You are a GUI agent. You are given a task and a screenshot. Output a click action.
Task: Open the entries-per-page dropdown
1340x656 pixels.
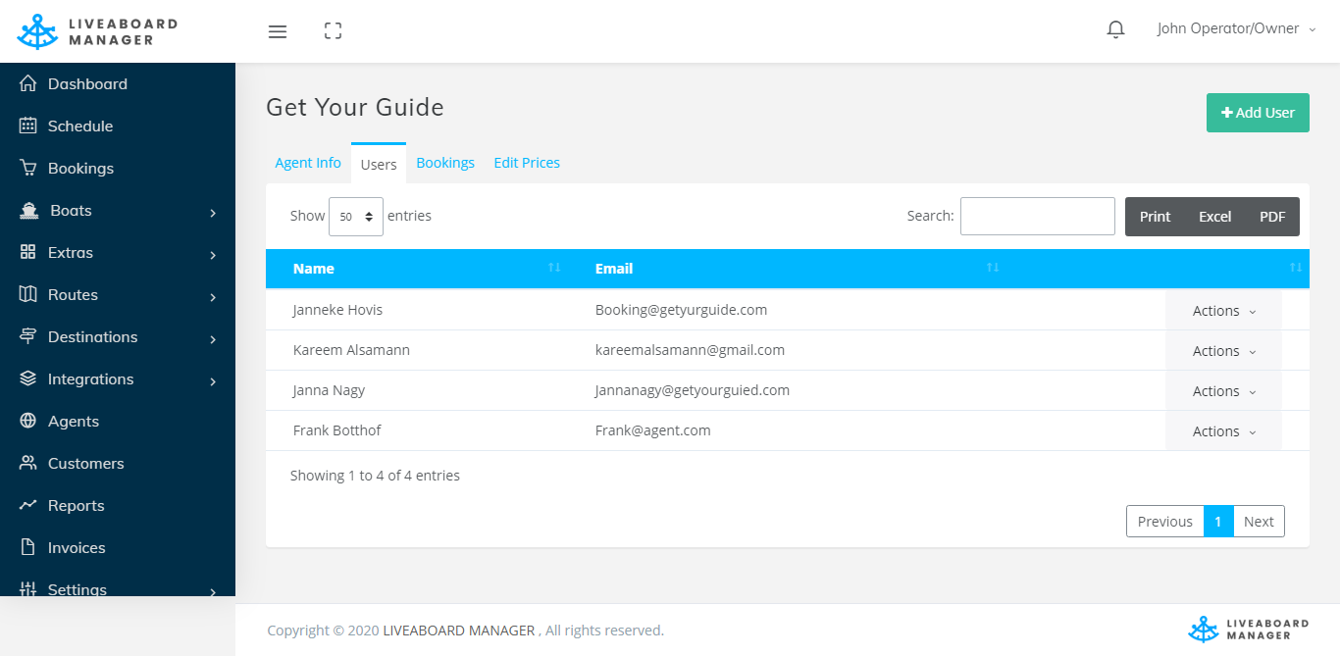[x=355, y=217]
